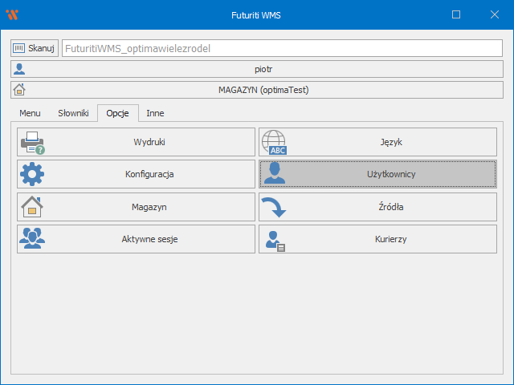
Task: Click the Futuriti WMS logo in title bar
Action: point(12,14)
